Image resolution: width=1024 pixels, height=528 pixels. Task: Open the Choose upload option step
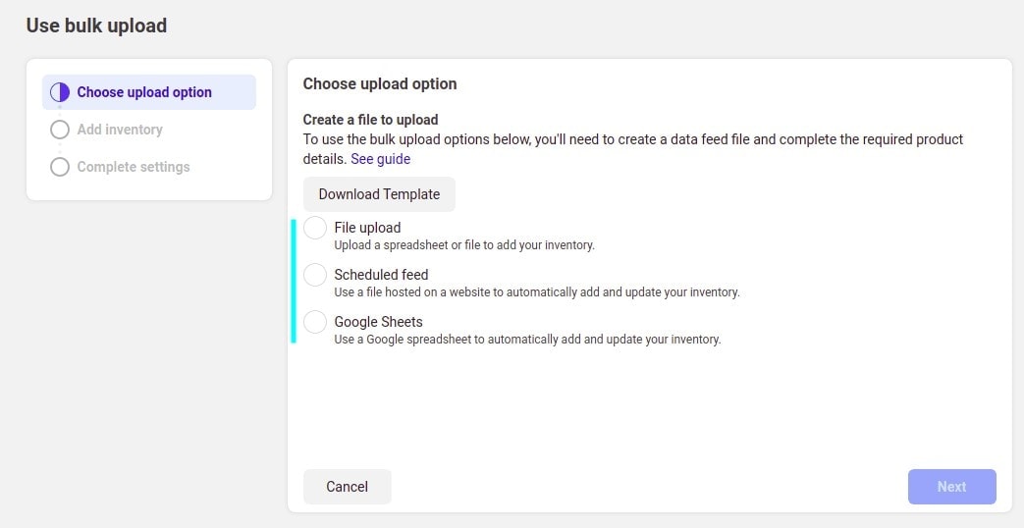149,92
